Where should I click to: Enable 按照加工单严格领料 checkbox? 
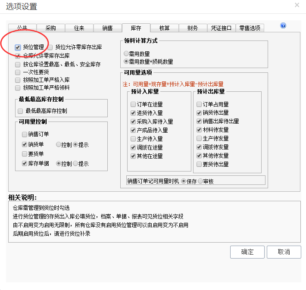18,88
